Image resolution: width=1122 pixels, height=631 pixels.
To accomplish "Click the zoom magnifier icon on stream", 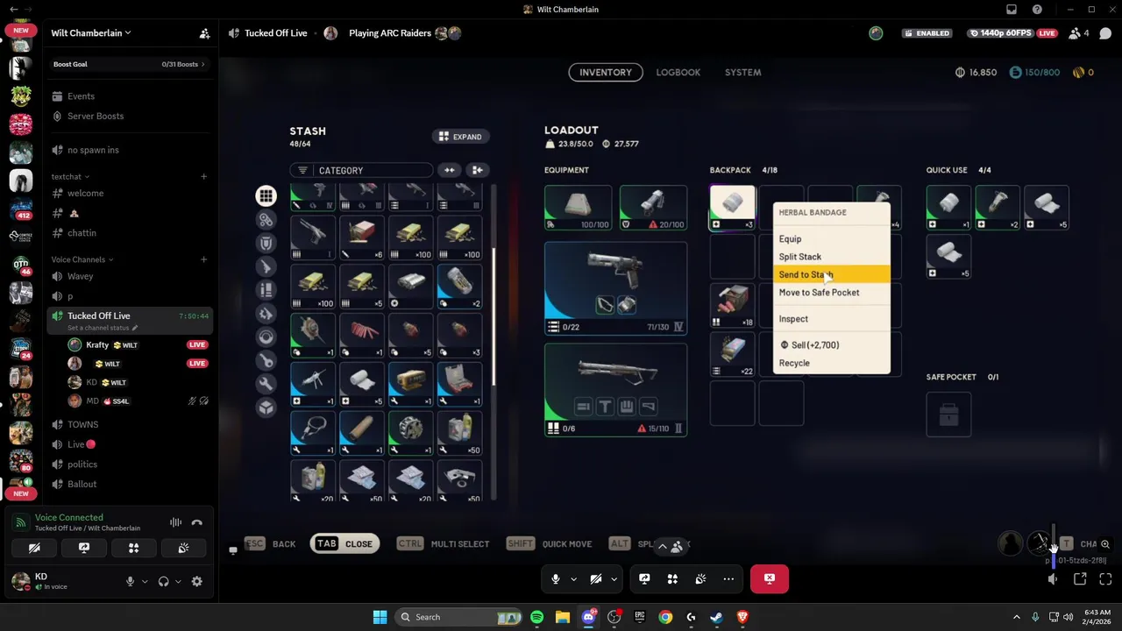I will point(1105,544).
